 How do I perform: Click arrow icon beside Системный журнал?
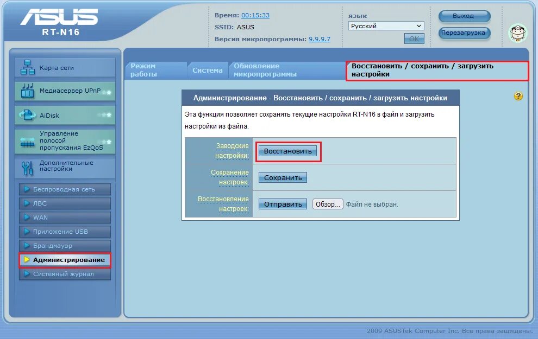27,273
